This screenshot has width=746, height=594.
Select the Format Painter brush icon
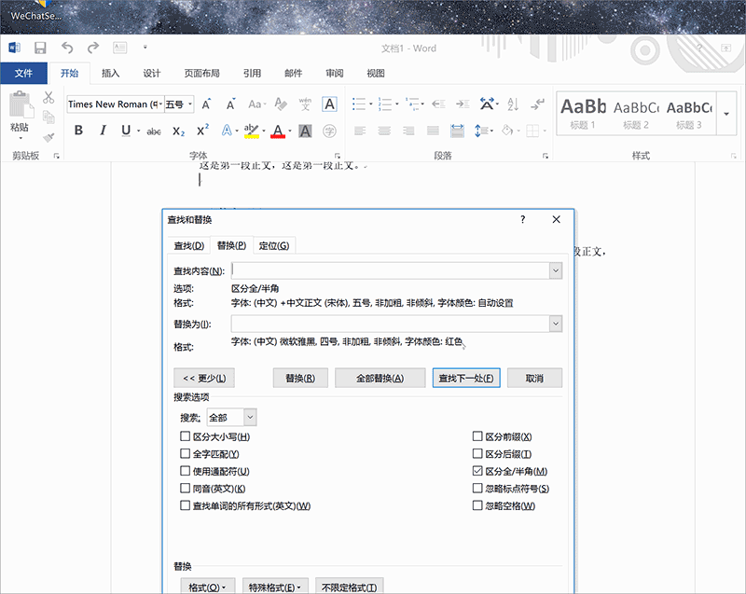pyautogui.click(x=48, y=137)
